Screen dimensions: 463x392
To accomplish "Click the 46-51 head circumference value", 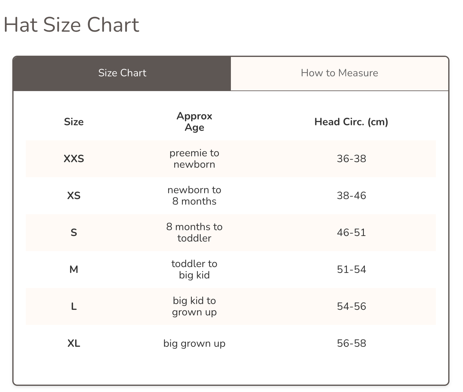I will tap(351, 233).
